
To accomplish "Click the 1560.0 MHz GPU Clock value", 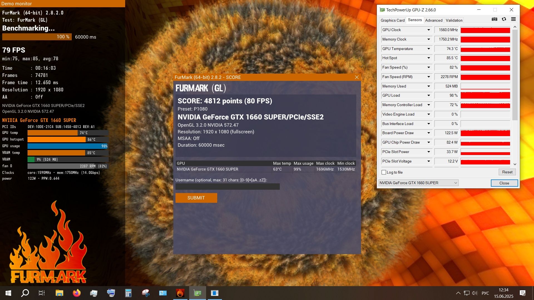I will pyautogui.click(x=447, y=30).
